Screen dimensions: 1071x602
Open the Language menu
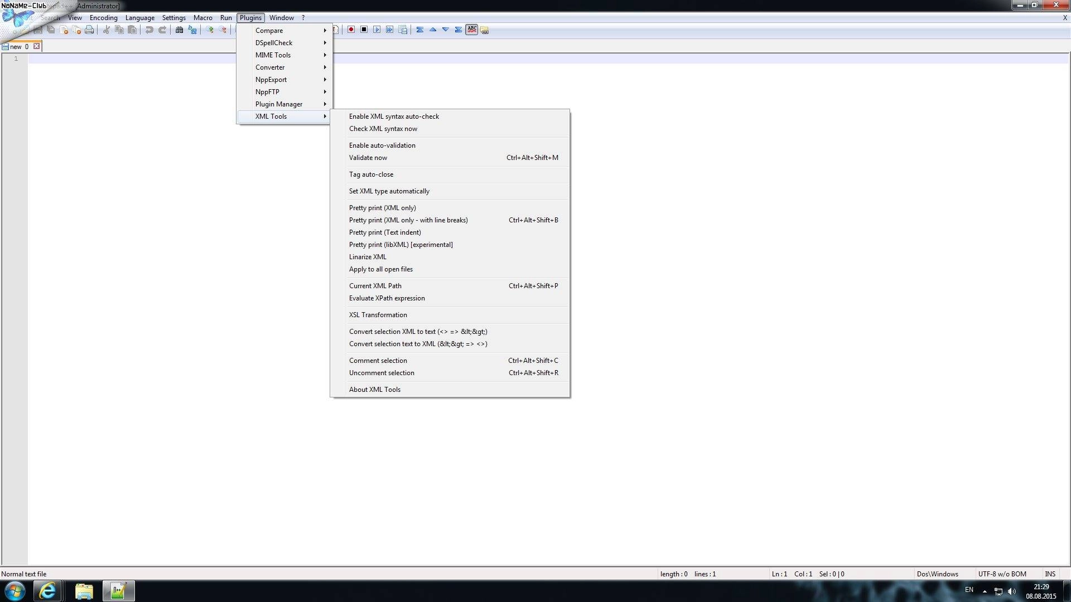[x=140, y=18]
